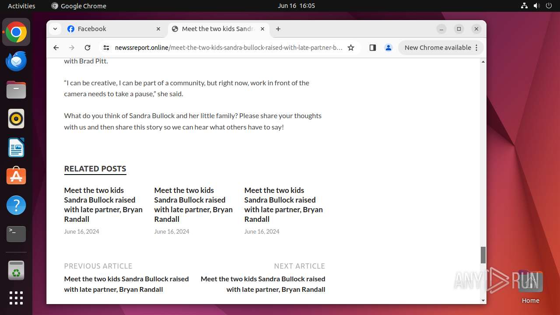560x315 pixels.
Task: Click June 16, 2024 date under first post
Action: (x=81, y=231)
